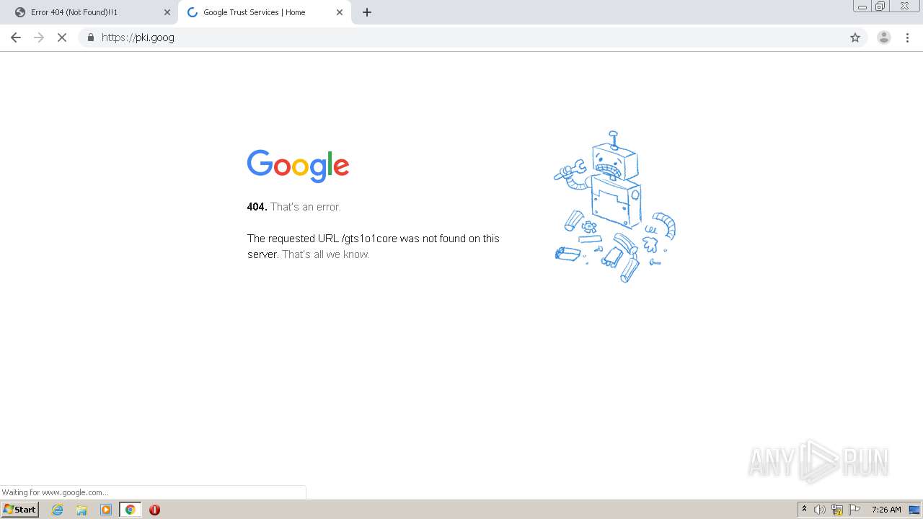Open the volume speaker tray icon

pos(820,510)
